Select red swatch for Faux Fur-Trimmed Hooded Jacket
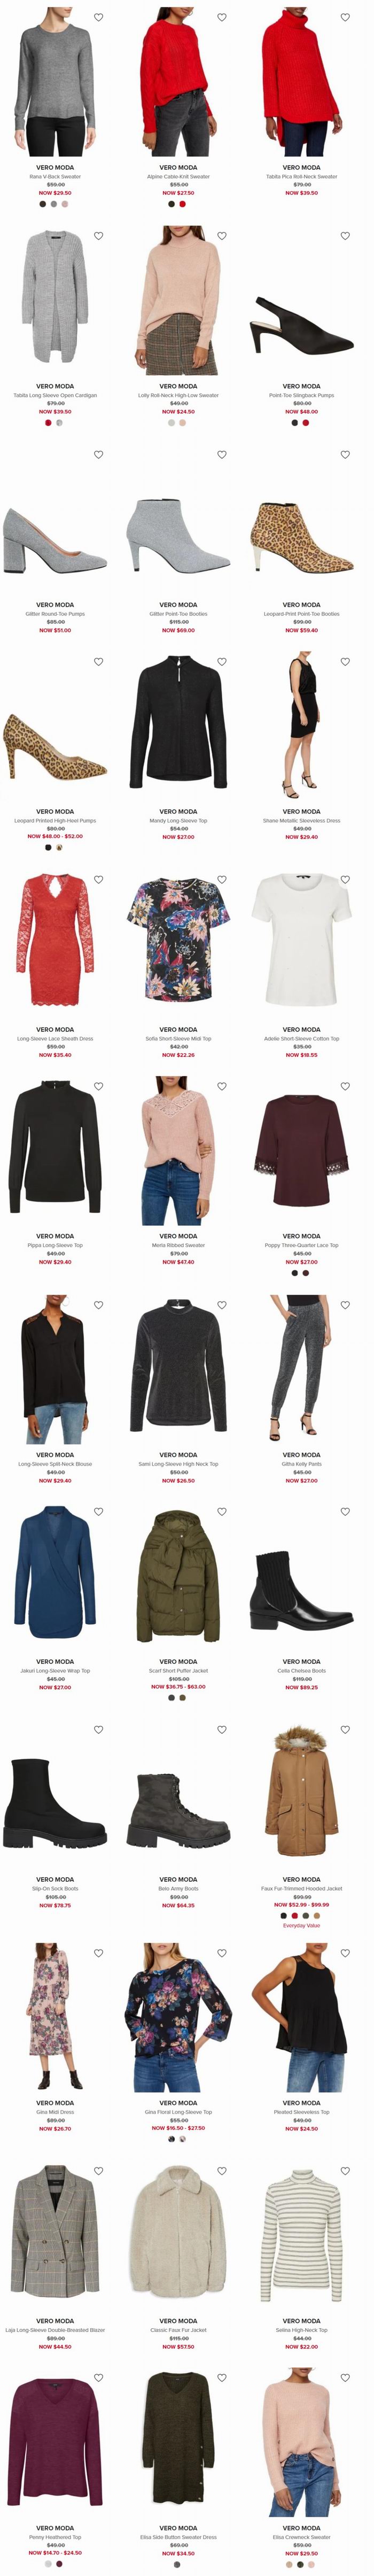Screen dimensions: 374x2576 [295, 1916]
